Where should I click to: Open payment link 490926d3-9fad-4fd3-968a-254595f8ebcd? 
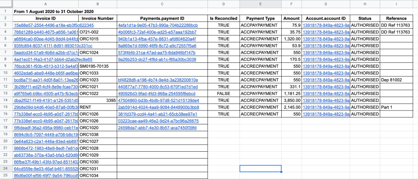[x=157, y=94]
